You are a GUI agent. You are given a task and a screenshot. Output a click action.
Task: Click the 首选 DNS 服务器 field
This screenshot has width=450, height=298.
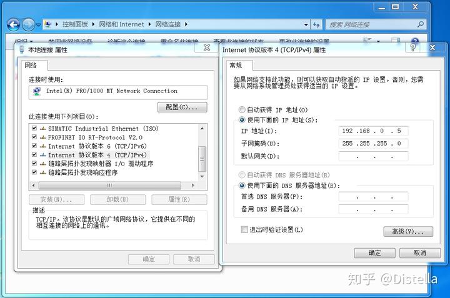tap(373, 197)
